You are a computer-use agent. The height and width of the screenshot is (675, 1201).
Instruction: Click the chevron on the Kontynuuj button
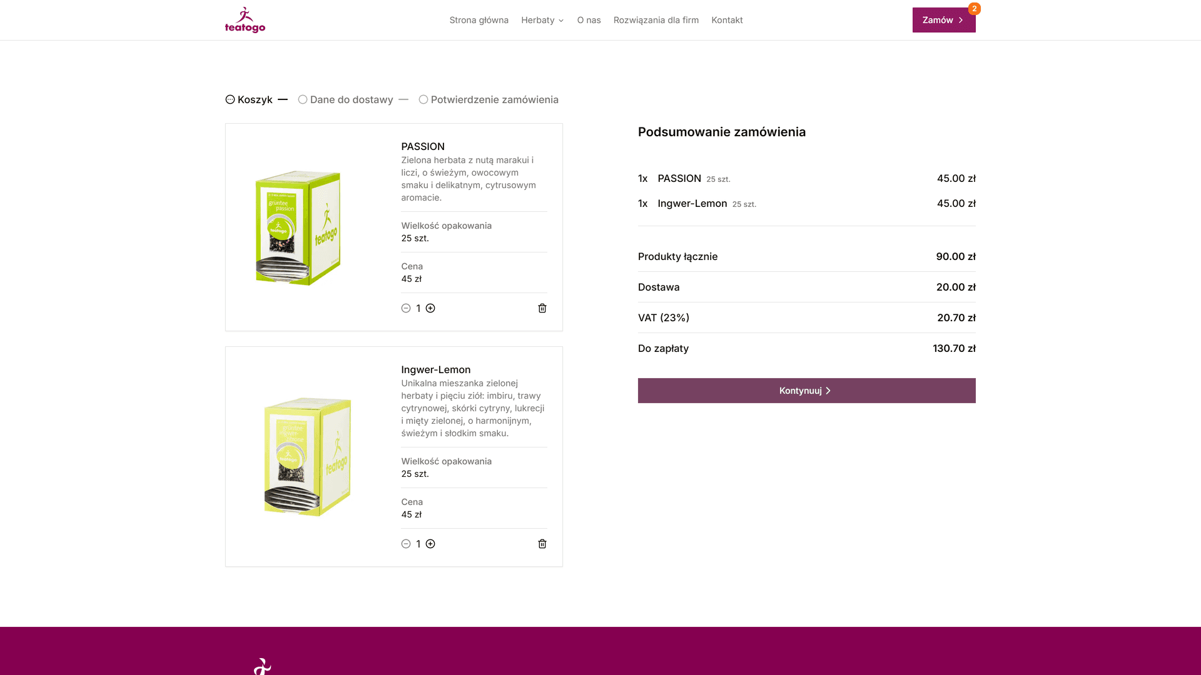[x=828, y=391]
